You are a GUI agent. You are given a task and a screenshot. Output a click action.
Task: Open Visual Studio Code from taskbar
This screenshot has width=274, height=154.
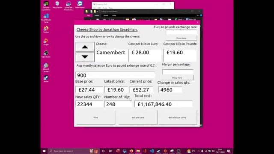(x=152, y=151)
